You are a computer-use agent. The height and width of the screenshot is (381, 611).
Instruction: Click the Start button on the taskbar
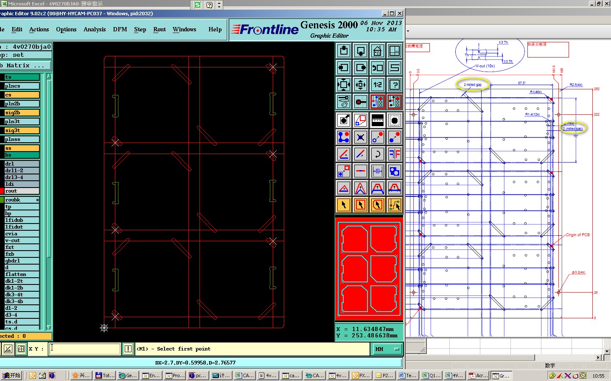[x=12, y=375]
